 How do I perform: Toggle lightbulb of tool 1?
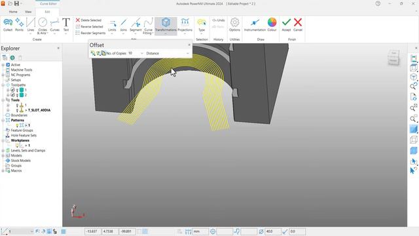click(17, 105)
